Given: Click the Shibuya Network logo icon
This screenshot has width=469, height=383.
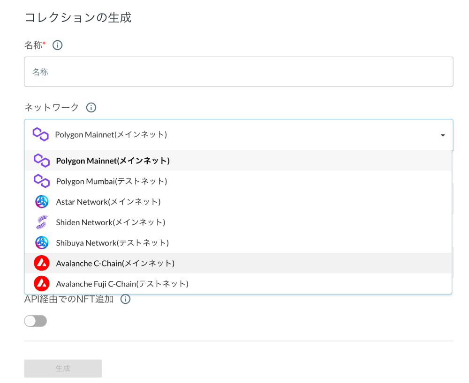Looking at the screenshot, I should [x=42, y=243].
